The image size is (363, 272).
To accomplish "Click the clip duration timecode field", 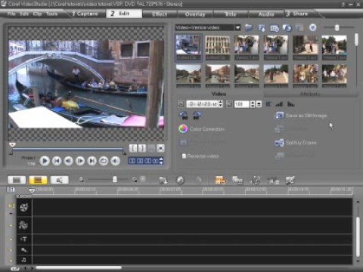I will (203, 104).
